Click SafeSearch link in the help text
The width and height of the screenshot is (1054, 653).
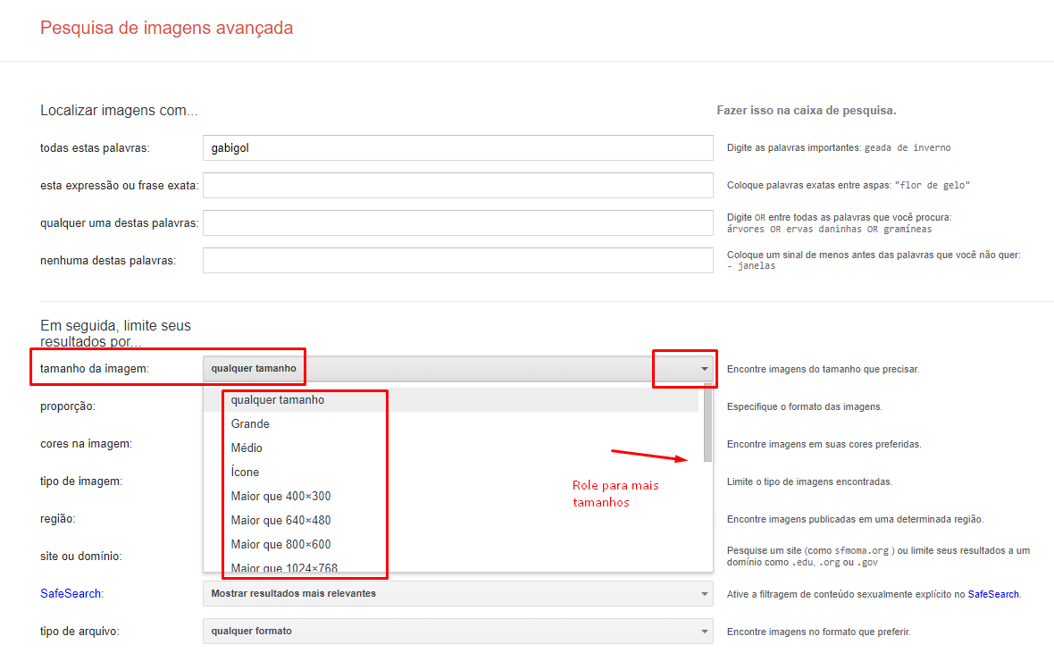point(993,595)
